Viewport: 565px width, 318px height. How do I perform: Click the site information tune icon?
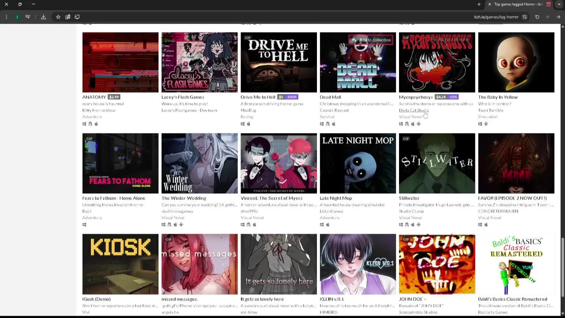point(524,17)
